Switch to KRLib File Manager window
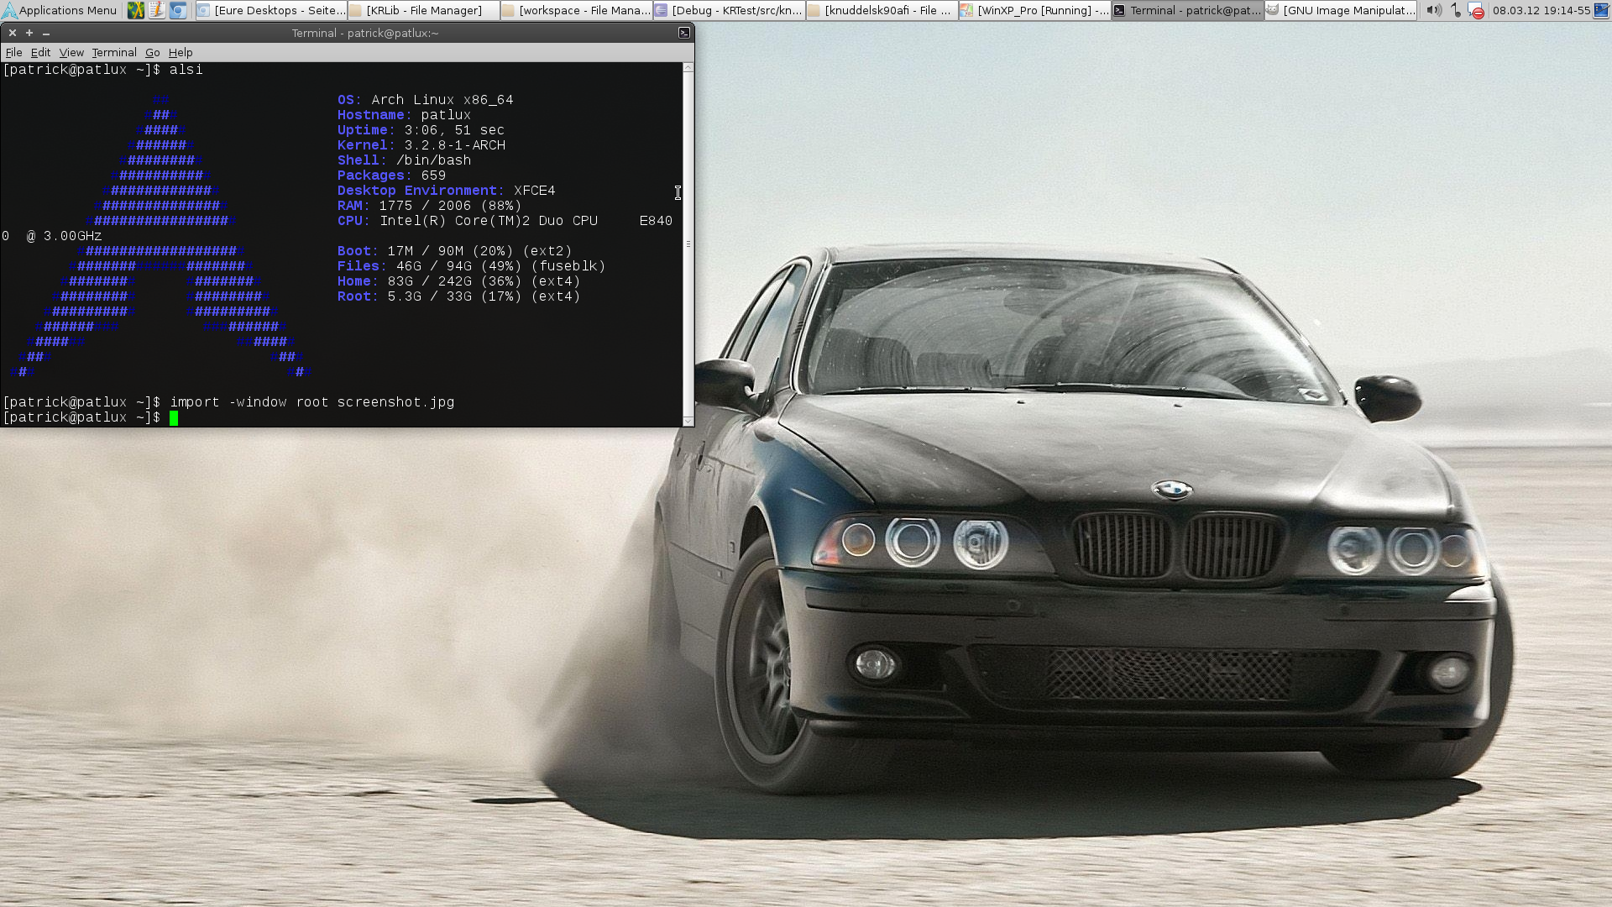Image resolution: width=1612 pixels, height=907 pixels. [423, 10]
